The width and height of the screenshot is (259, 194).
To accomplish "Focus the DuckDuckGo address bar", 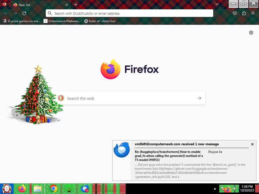I will coord(129,13).
